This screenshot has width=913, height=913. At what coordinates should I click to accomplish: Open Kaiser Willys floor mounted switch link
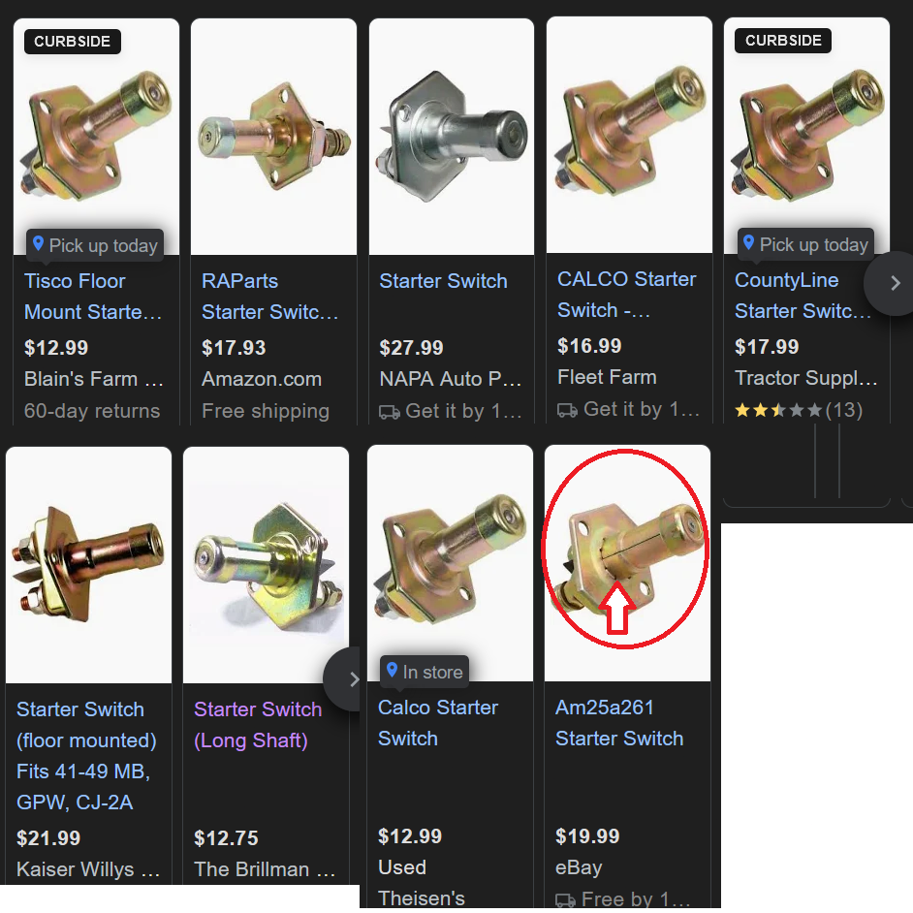click(86, 756)
